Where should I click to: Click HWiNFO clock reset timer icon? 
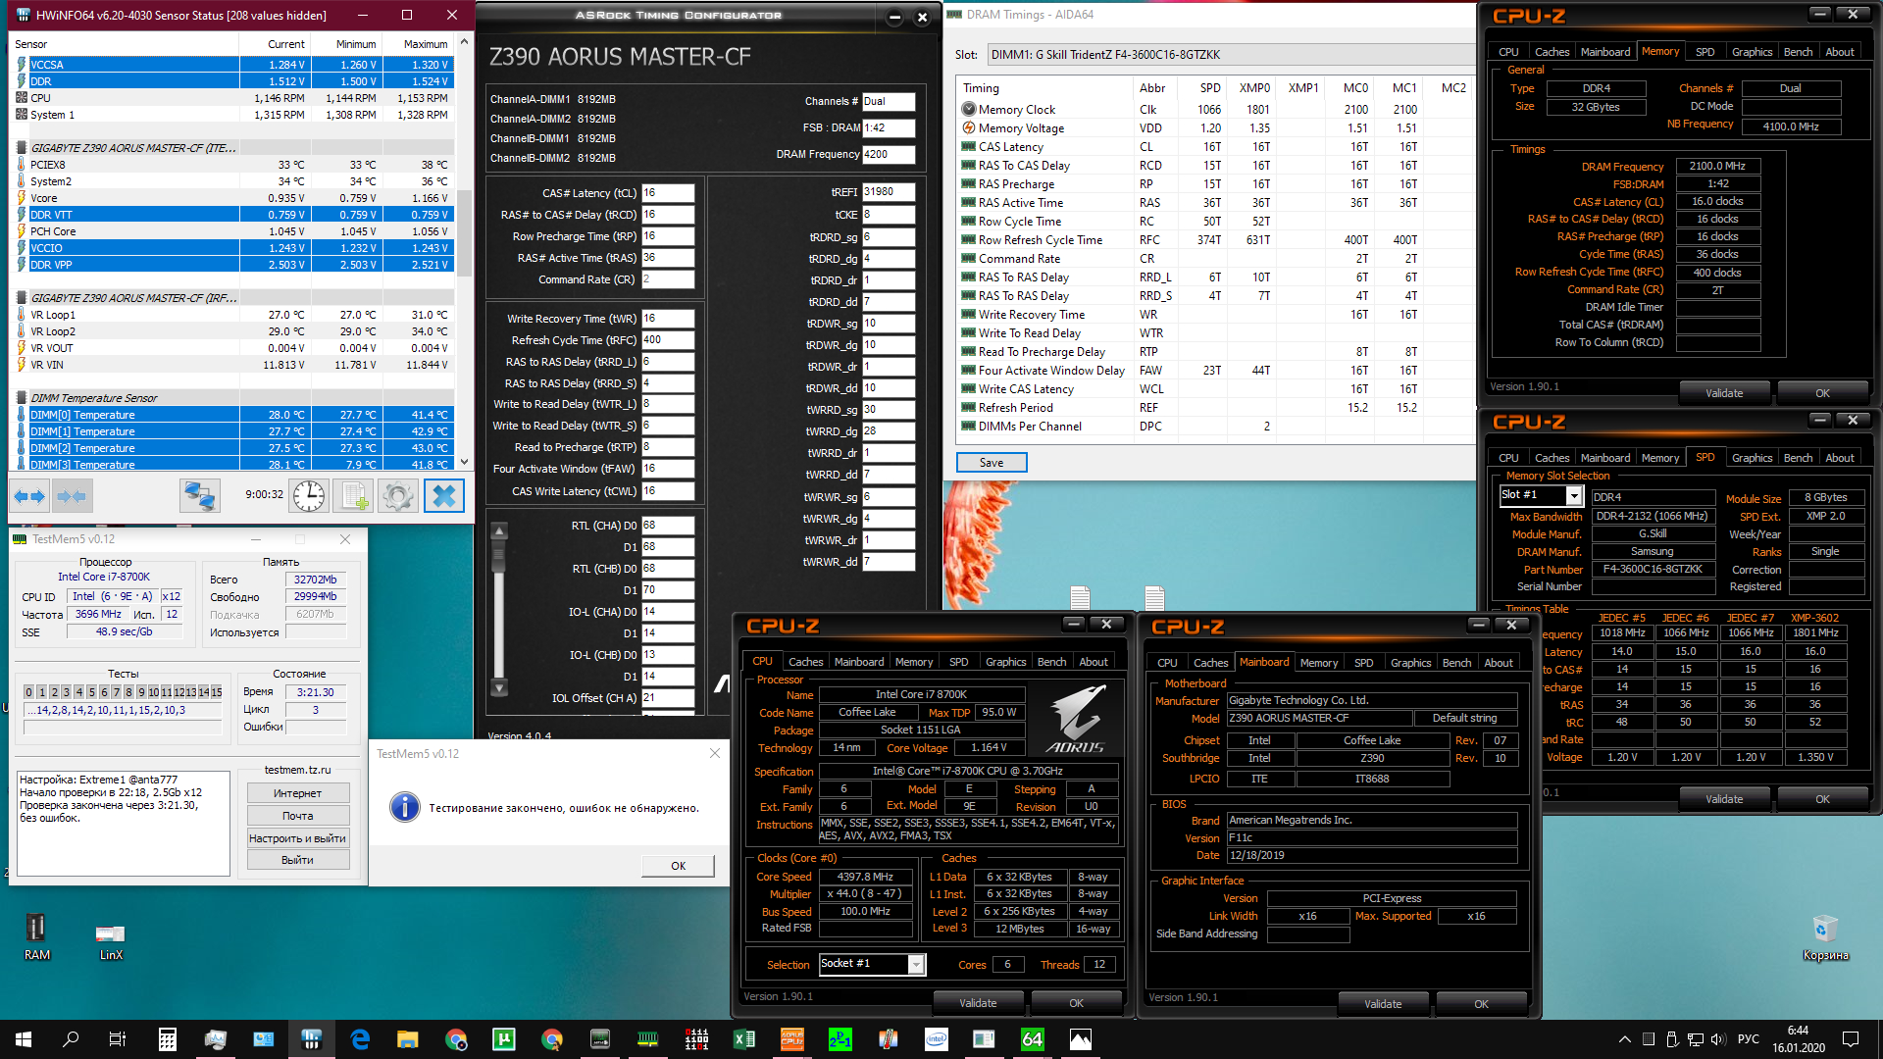click(x=309, y=496)
